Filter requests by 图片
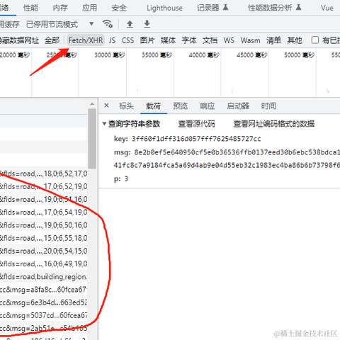 pos(147,40)
